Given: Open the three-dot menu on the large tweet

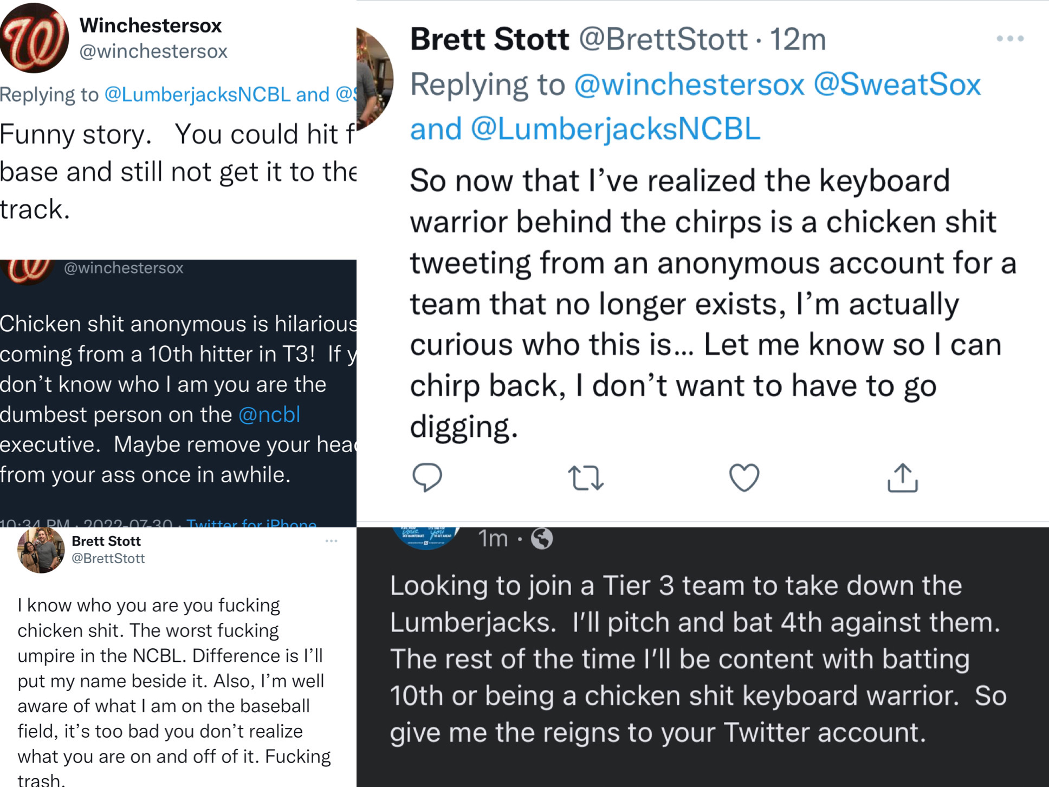Looking at the screenshot, I should tap(1010, 38).
